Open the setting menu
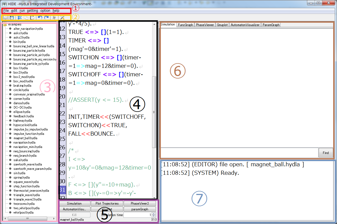Image resolution: width=337 pixels, height=224 pixels. [x=32, y=11]
